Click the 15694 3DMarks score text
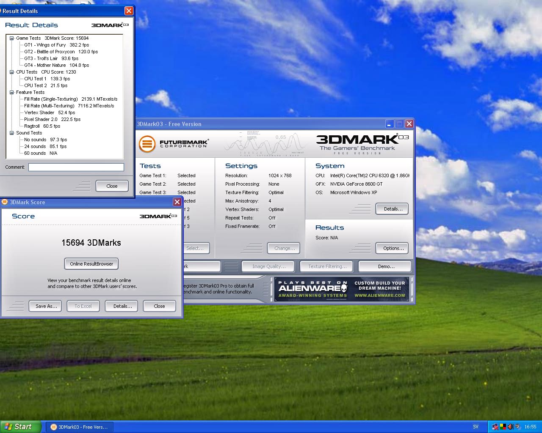Image resolution: width=542 pixels, height=433 pixels. point(91,243)
